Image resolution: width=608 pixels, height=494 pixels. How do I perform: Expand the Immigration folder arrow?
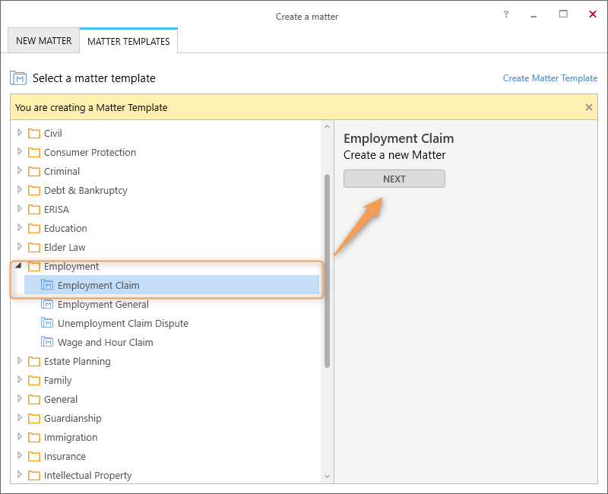pos(20,436)
